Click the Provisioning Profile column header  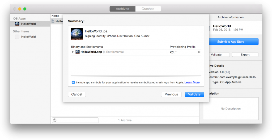(183, 47)
